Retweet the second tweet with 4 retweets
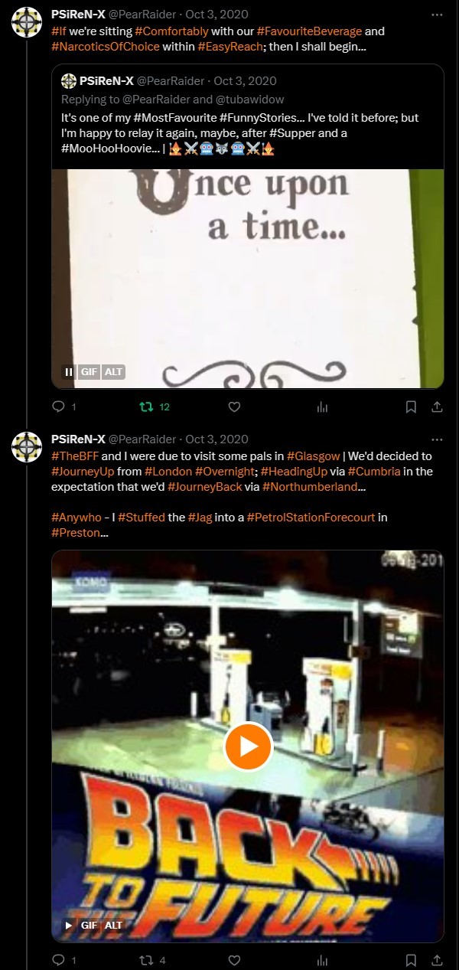This screenshot has height=970, width=459. tap(147, 960)
